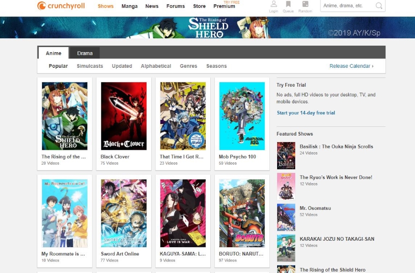This screenshot has width=415, height=273.
Task: Click the Random dice icon
Action: 305,4
